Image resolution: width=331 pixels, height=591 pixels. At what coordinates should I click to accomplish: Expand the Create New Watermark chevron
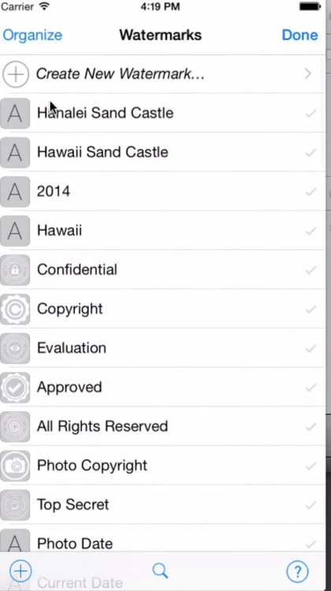pyautogui.click(x=308, y=74)
